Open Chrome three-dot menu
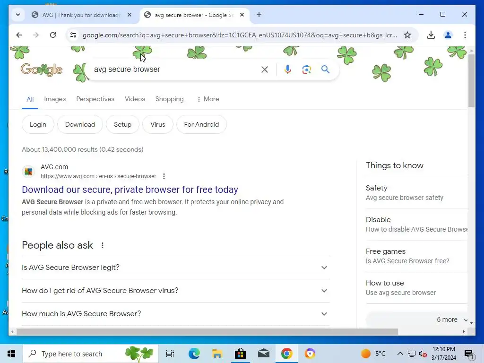Image resolution: width=484 pixels, height=363 pixels. pos(465,35)
